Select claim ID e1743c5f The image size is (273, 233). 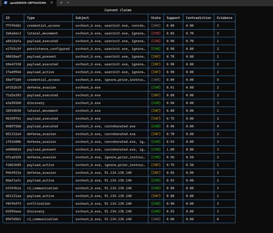click(x=13, y=49)
